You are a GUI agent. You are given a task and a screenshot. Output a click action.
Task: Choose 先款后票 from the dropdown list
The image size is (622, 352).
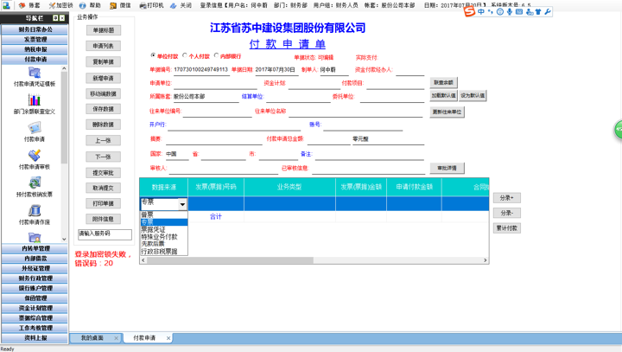point(164,244)
